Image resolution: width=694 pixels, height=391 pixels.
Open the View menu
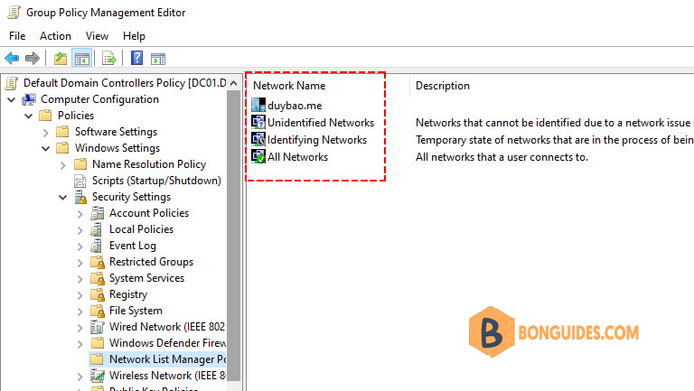pos(97,36)
